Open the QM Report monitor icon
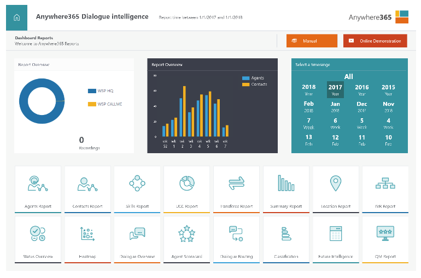 pyautogui.click(x=385, y=234)
